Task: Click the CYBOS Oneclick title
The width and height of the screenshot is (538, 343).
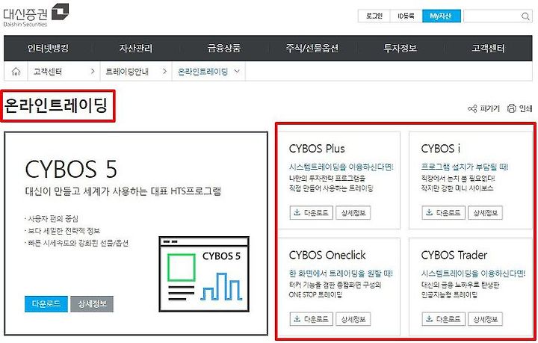Action: tap(327, 255)
